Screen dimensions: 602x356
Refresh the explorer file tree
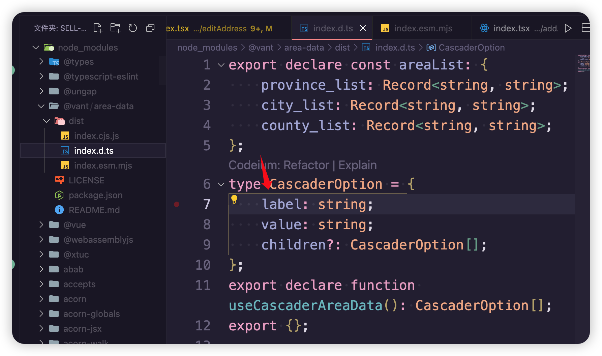[x=133, y=28]
